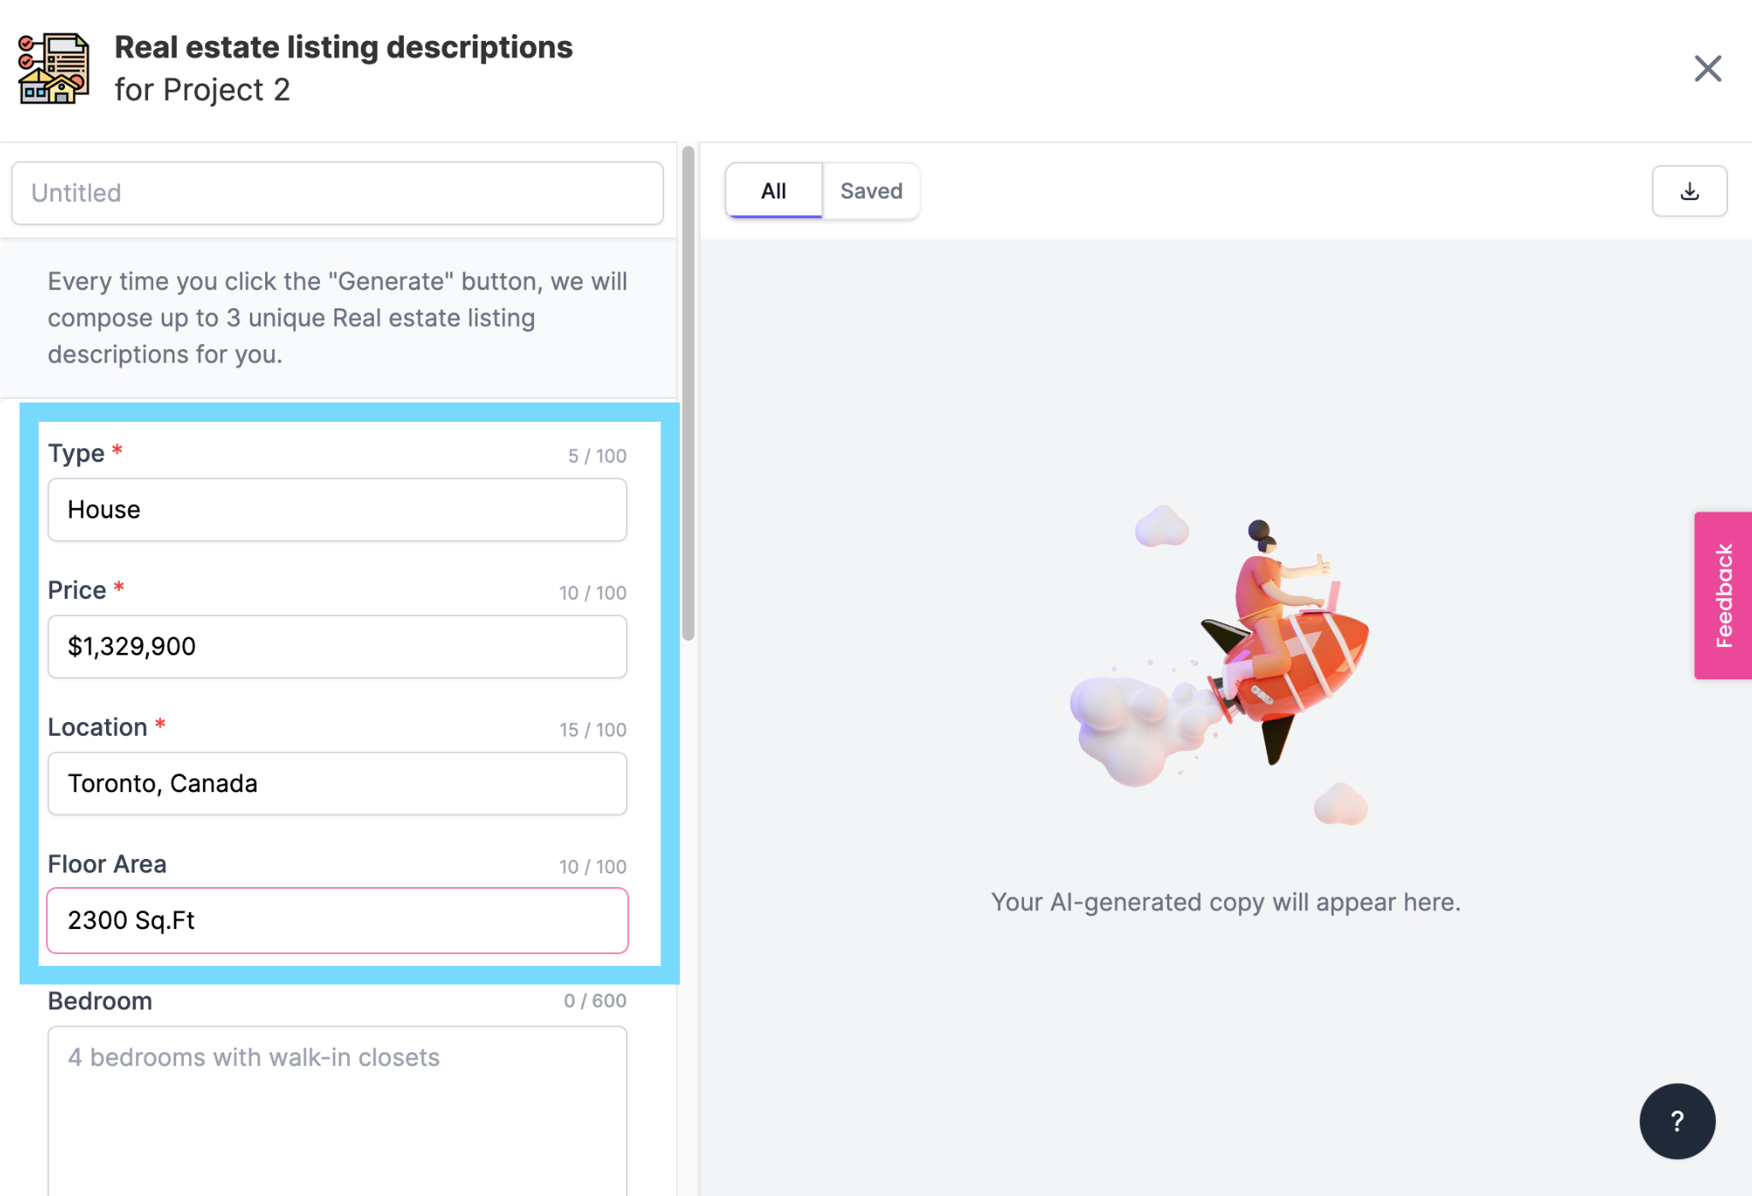Click the real estate listing logo icon
The height and width of the screenshot is (1196, 1752).
tap(54, 68)
